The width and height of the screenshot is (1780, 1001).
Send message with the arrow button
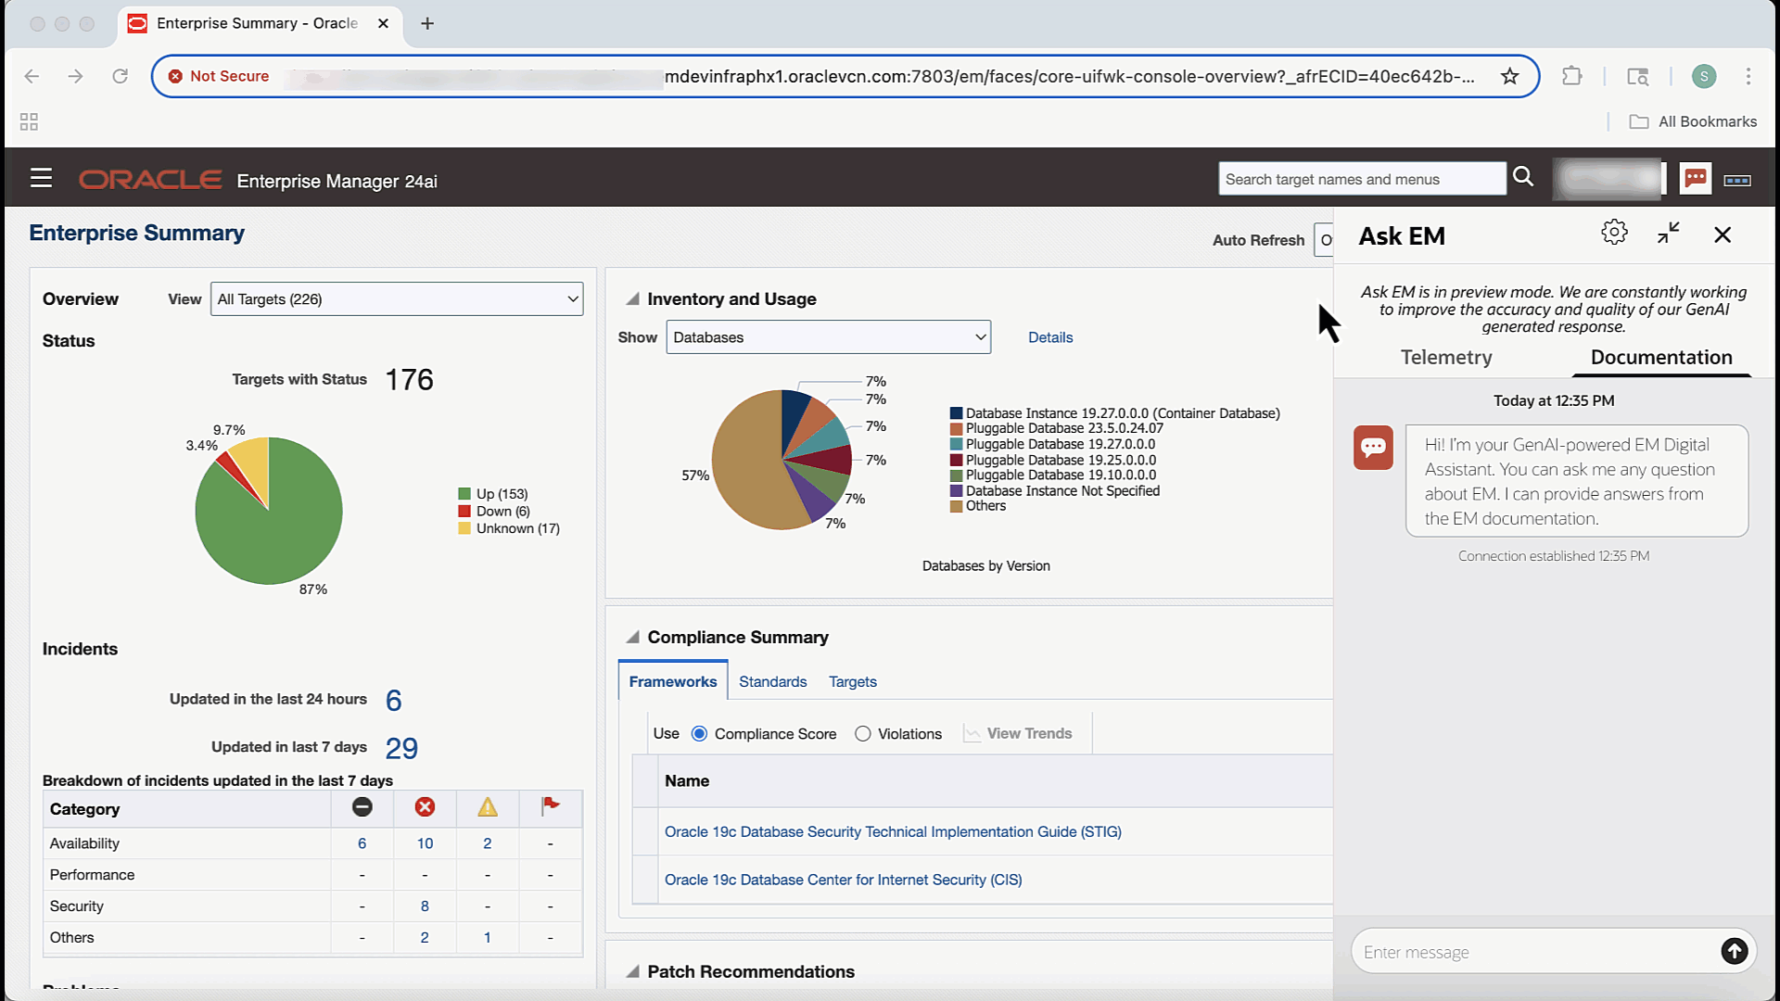pyautogui.click(x=1734, y=951)
